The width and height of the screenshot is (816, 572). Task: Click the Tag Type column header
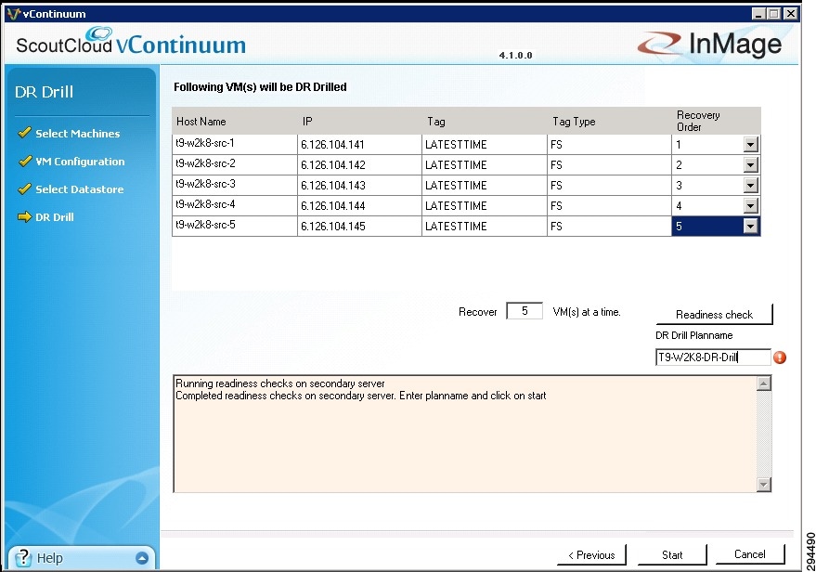click(x=609, y=121)
